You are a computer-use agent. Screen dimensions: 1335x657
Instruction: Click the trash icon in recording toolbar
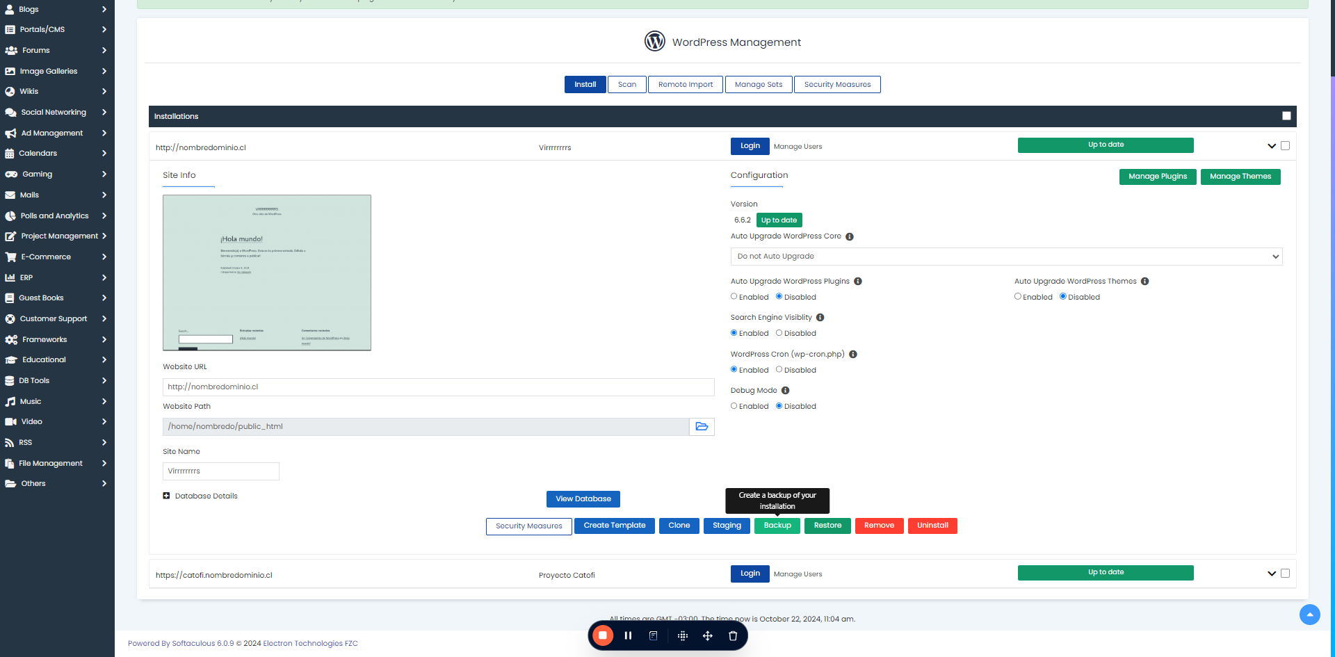[732, 635]
